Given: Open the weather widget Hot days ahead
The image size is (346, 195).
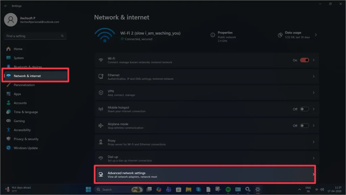Looking at the screenshot, I should (18, 189).
